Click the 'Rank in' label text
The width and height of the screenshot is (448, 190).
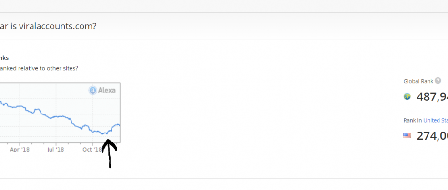pyautogui.click(x=413, y=120)
